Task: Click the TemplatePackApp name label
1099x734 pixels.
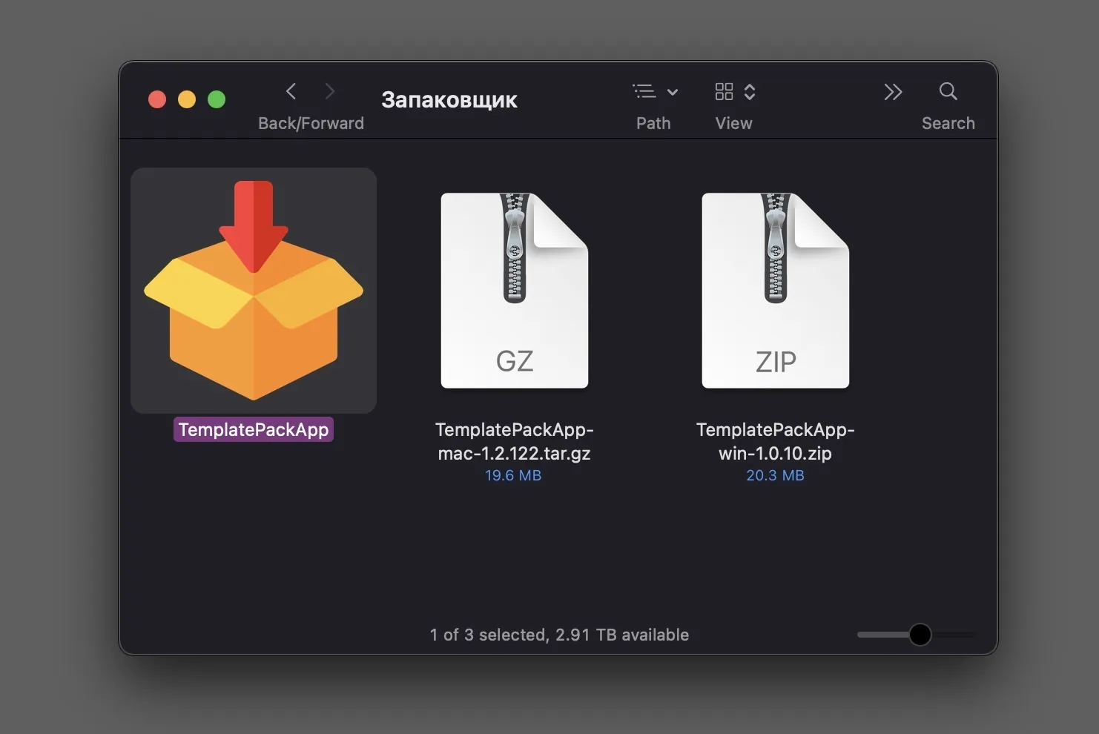Action: 254,430
